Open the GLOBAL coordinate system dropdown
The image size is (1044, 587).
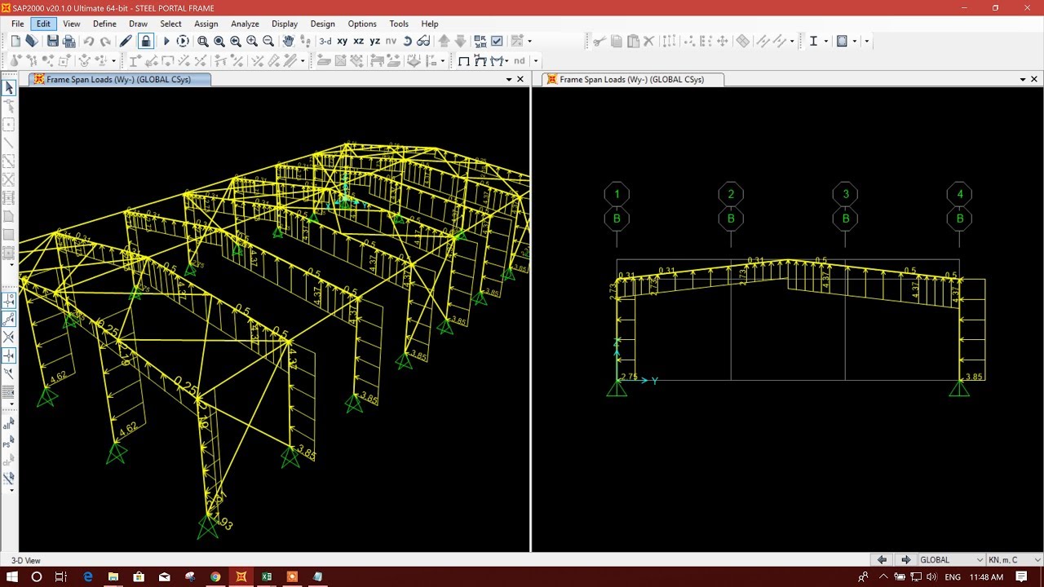click(949, 560)
